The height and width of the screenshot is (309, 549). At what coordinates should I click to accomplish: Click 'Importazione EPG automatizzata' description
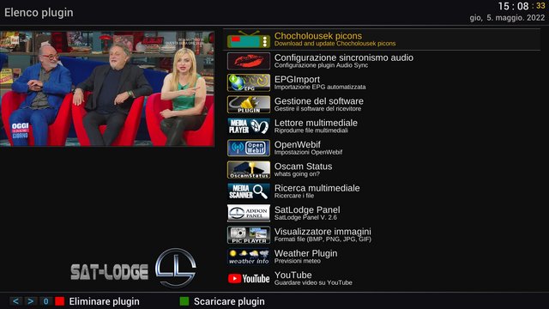pyautogui.click(x=320, y=87)
